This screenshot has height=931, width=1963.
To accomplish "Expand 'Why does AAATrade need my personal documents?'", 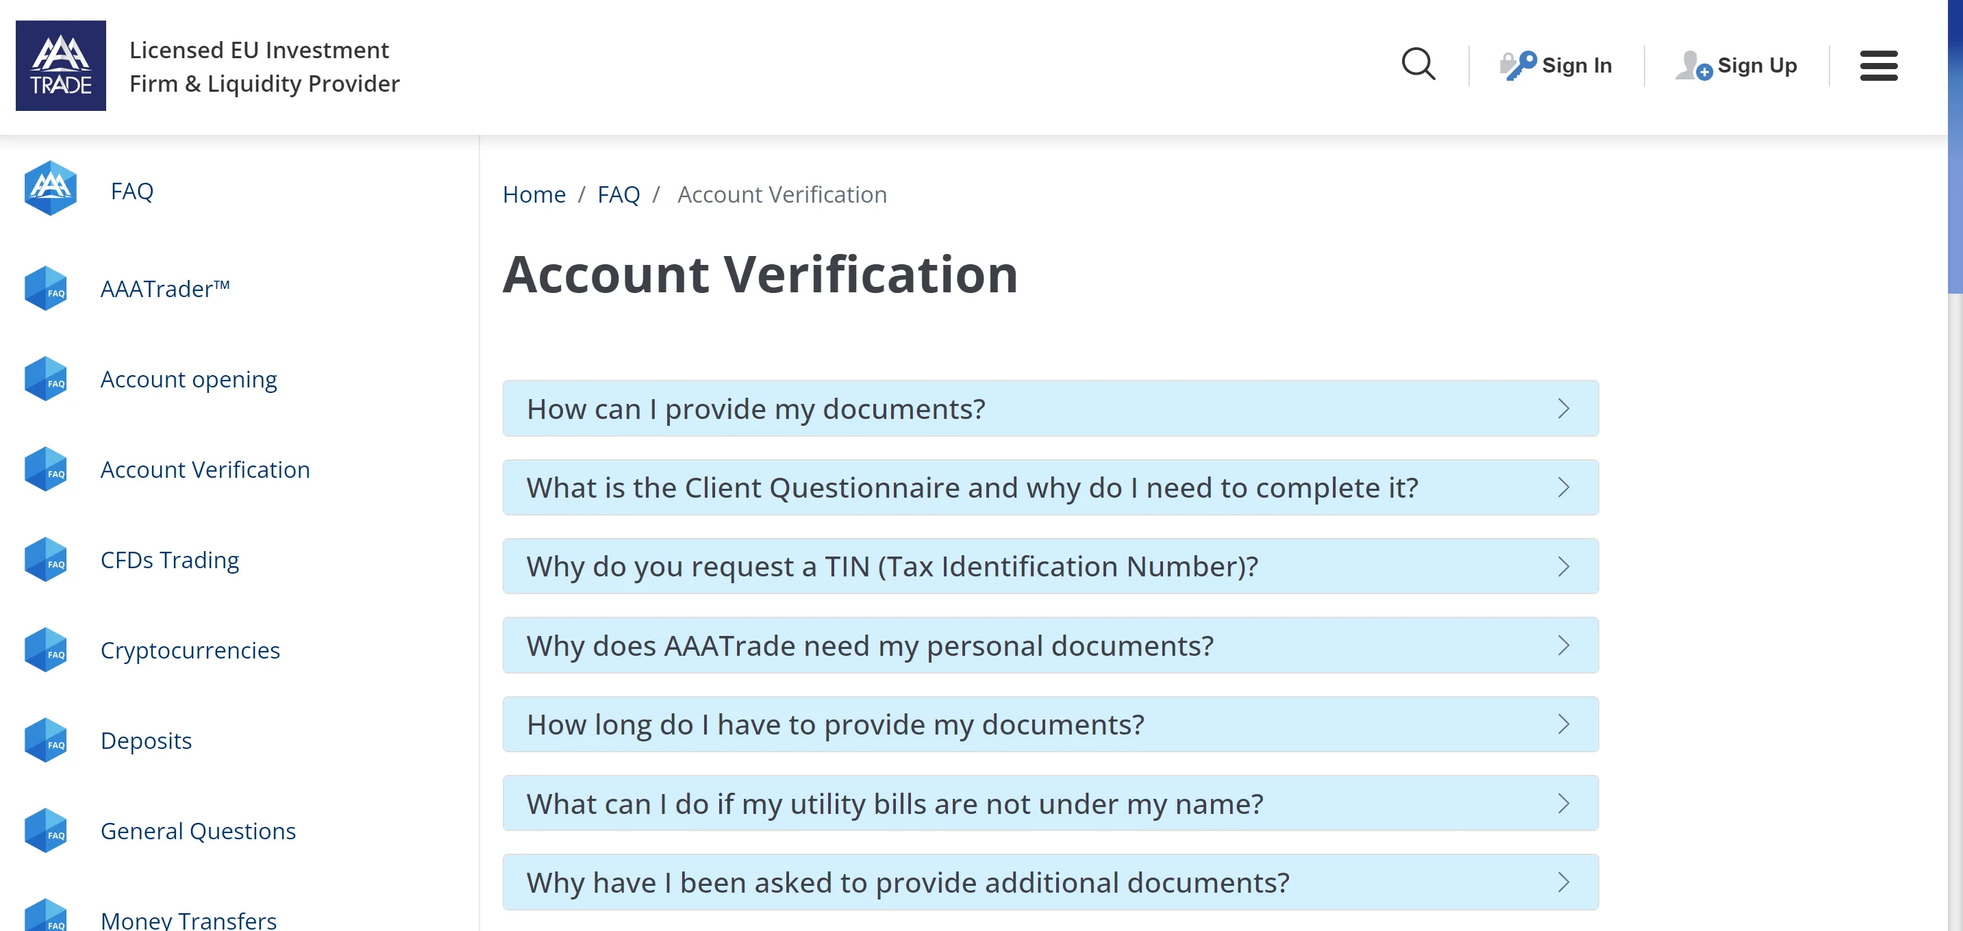I will click(1050, 646).
